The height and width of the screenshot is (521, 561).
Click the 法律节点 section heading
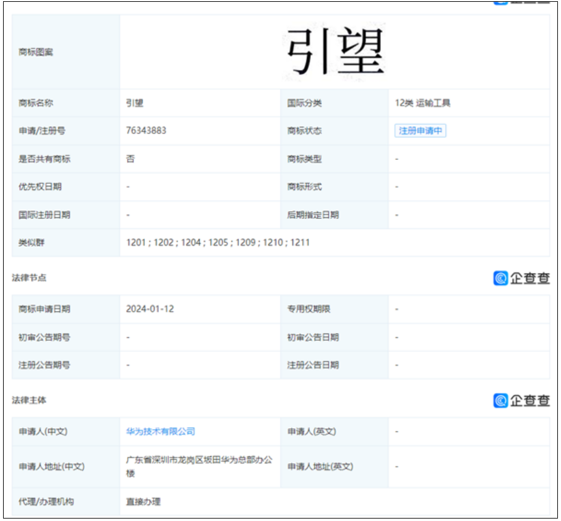(29, 277)
